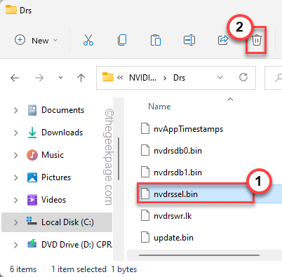282x277 pixels.
Task: Refresh the folder with reload icon
Action: click(x=243, y=77)
